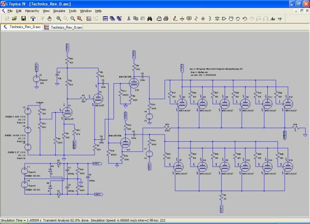The width and height of the screenshot is (310, 224).
Task: Open the Window menu
Action: tap(86, 11)
